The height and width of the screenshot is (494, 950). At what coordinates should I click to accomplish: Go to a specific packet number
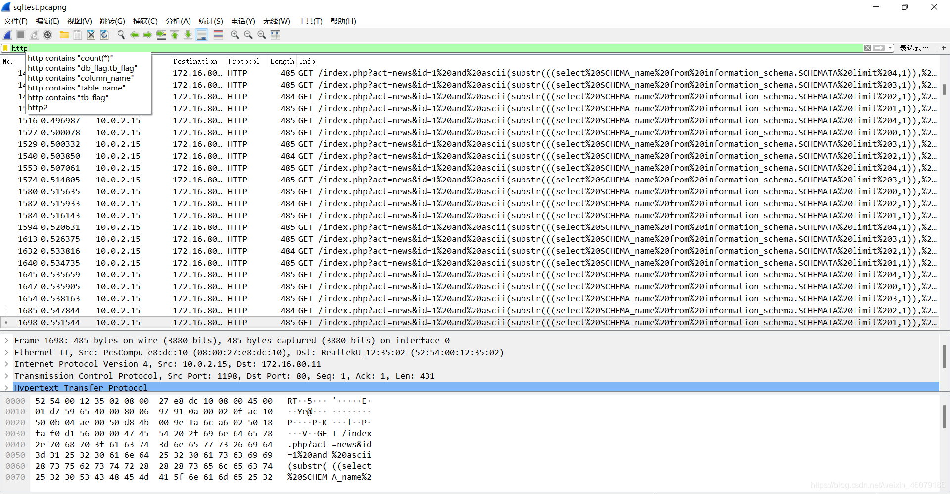click(161, 35)
